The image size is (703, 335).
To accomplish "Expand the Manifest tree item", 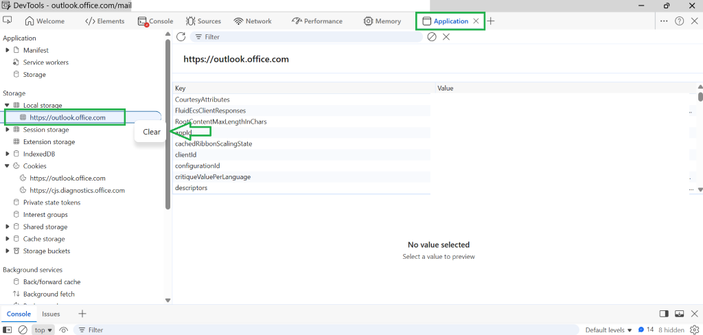I will [7, 50].
